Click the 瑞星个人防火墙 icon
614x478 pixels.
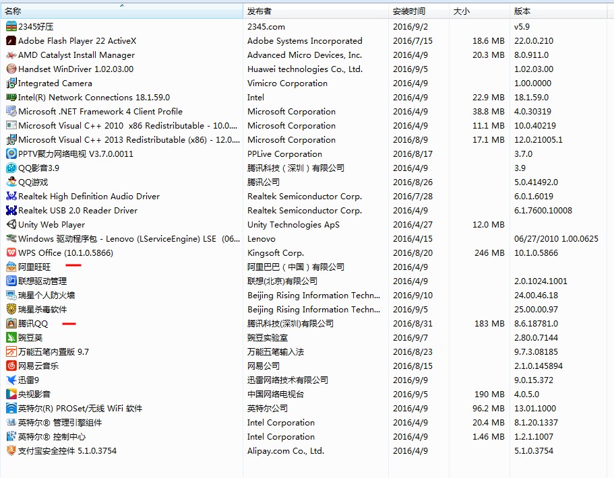tap(11, 295)
